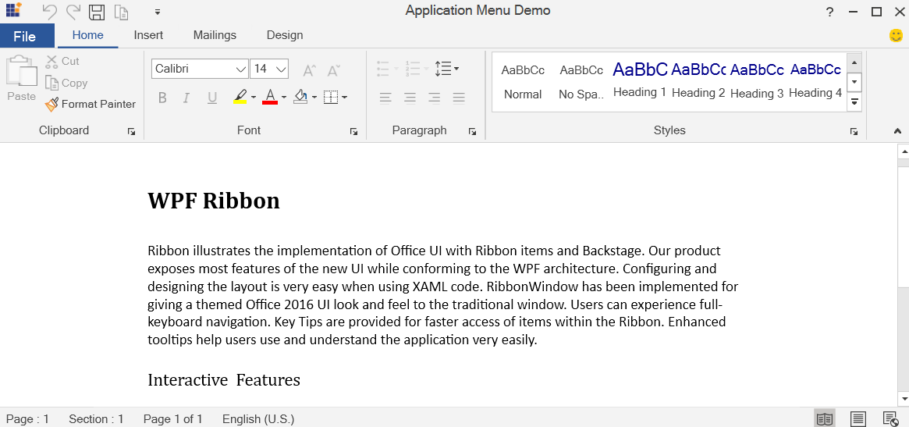Click Styles gallery down arrow
This screenshot has width=909, height=427.
pos(854,82)
